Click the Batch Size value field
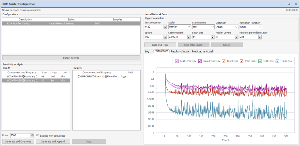Screen dimensions: 300x146 click(x=202, y=37)
